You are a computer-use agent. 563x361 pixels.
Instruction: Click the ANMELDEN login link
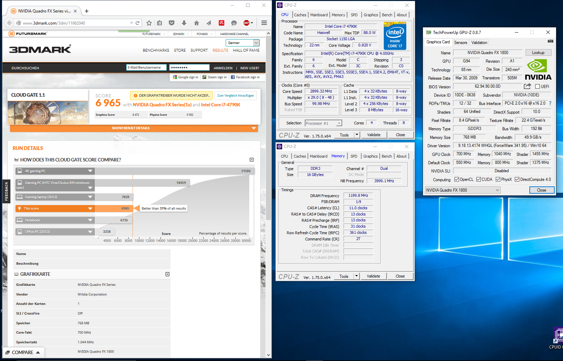[223, 68]
